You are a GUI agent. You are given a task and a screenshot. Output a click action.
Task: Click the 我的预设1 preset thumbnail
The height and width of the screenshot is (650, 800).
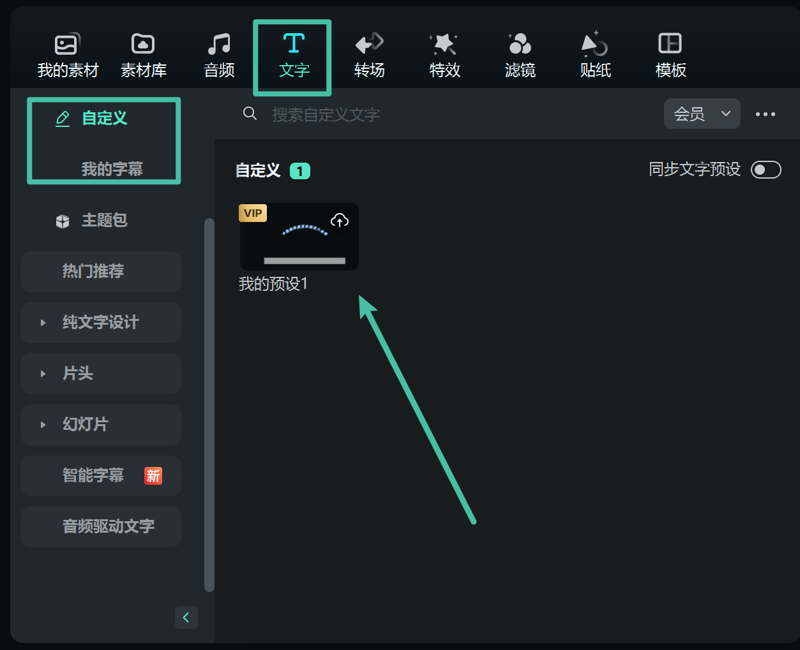pyautogui.click(x=298, y=236)
